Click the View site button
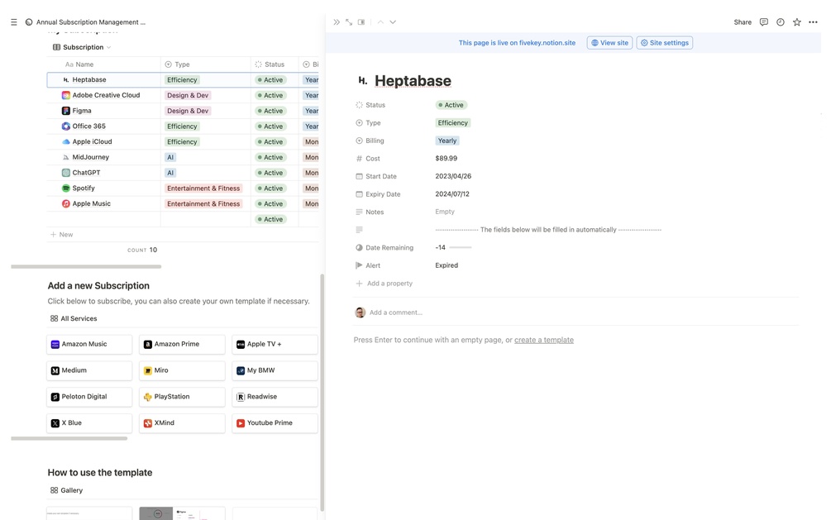831x520 pixels. point(609,43)
